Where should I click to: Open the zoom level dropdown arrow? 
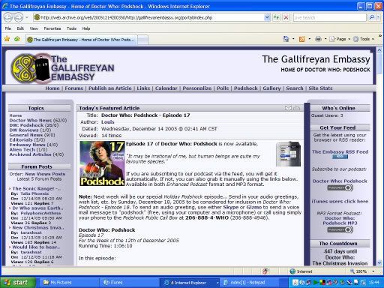(373, 271)
